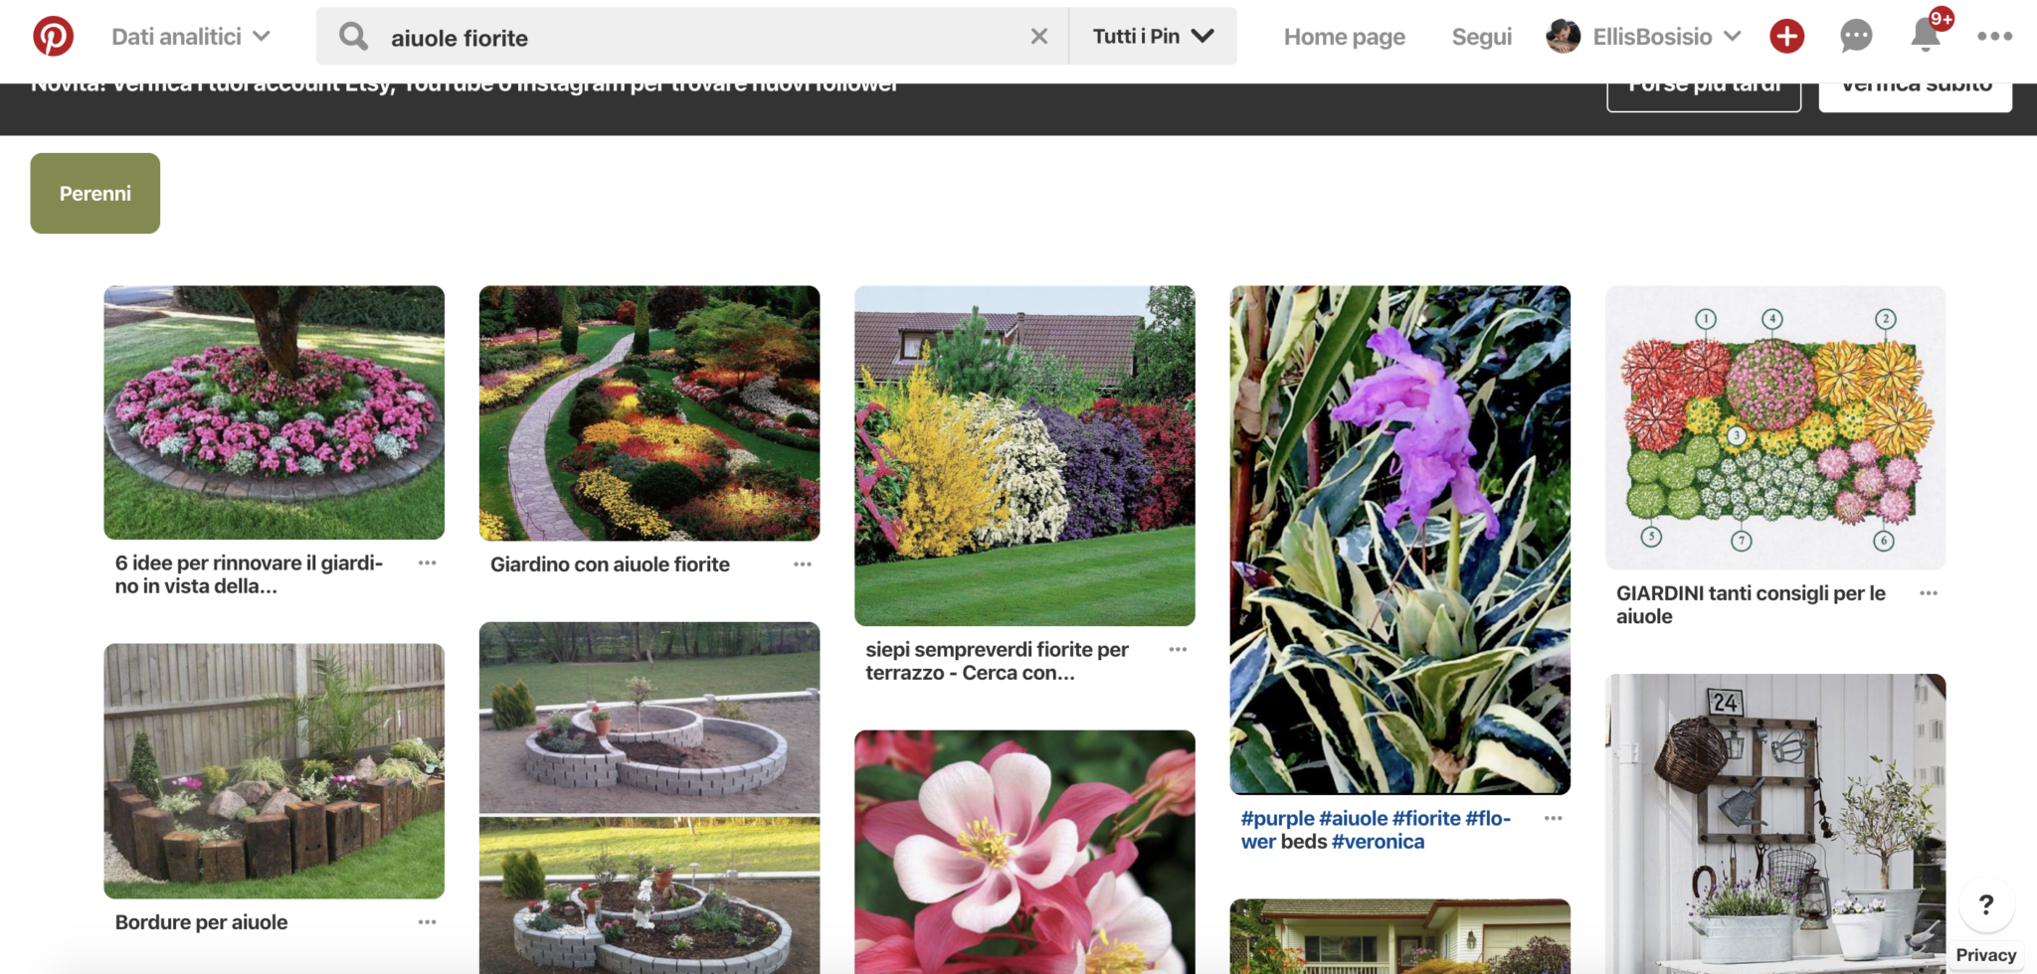Image resolution: width=2037 pixels, height=974 pixels.
Task: Select the Perenni filter chip
Action: pos(95,194)
